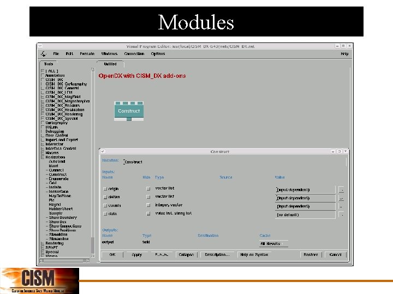393x294 pixels.
Task: Cancel the Construct dialog
Action: coord(336,254)
